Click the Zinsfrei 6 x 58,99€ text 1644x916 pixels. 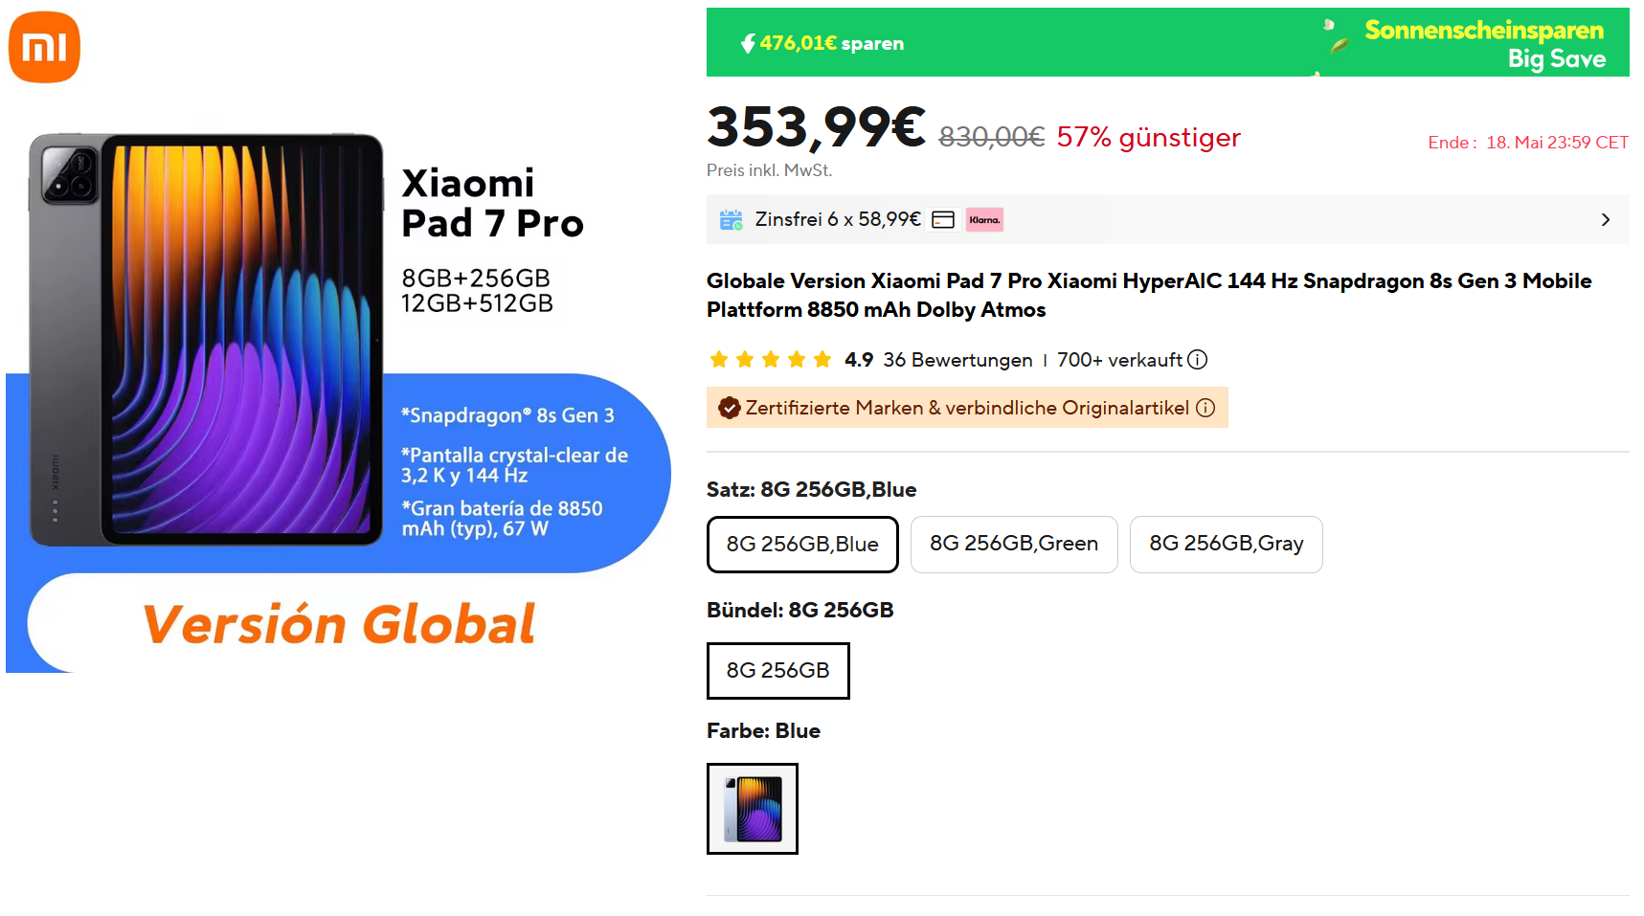click(x=838, y=219)
